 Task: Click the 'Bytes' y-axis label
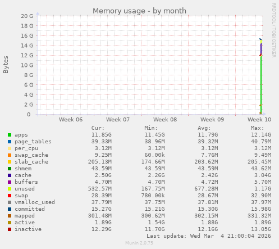click(x=6, y=65)
